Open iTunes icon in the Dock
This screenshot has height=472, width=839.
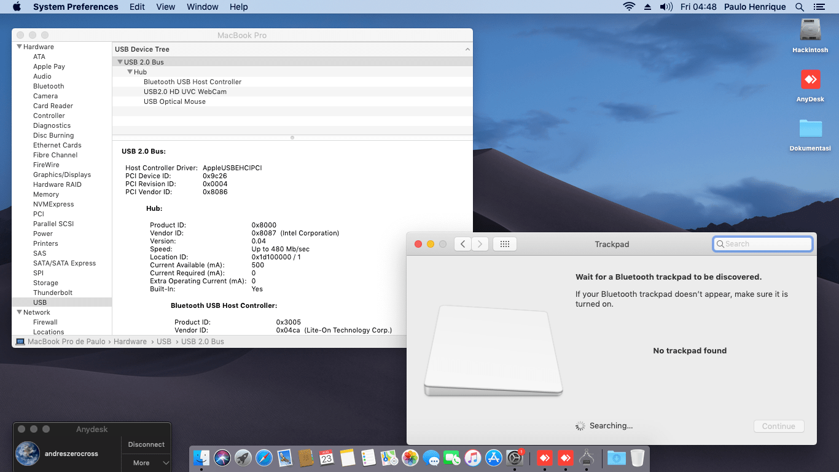click(x=473, y=458)
